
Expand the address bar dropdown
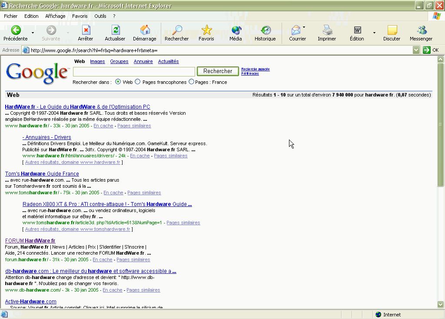(x=416, y=50)
